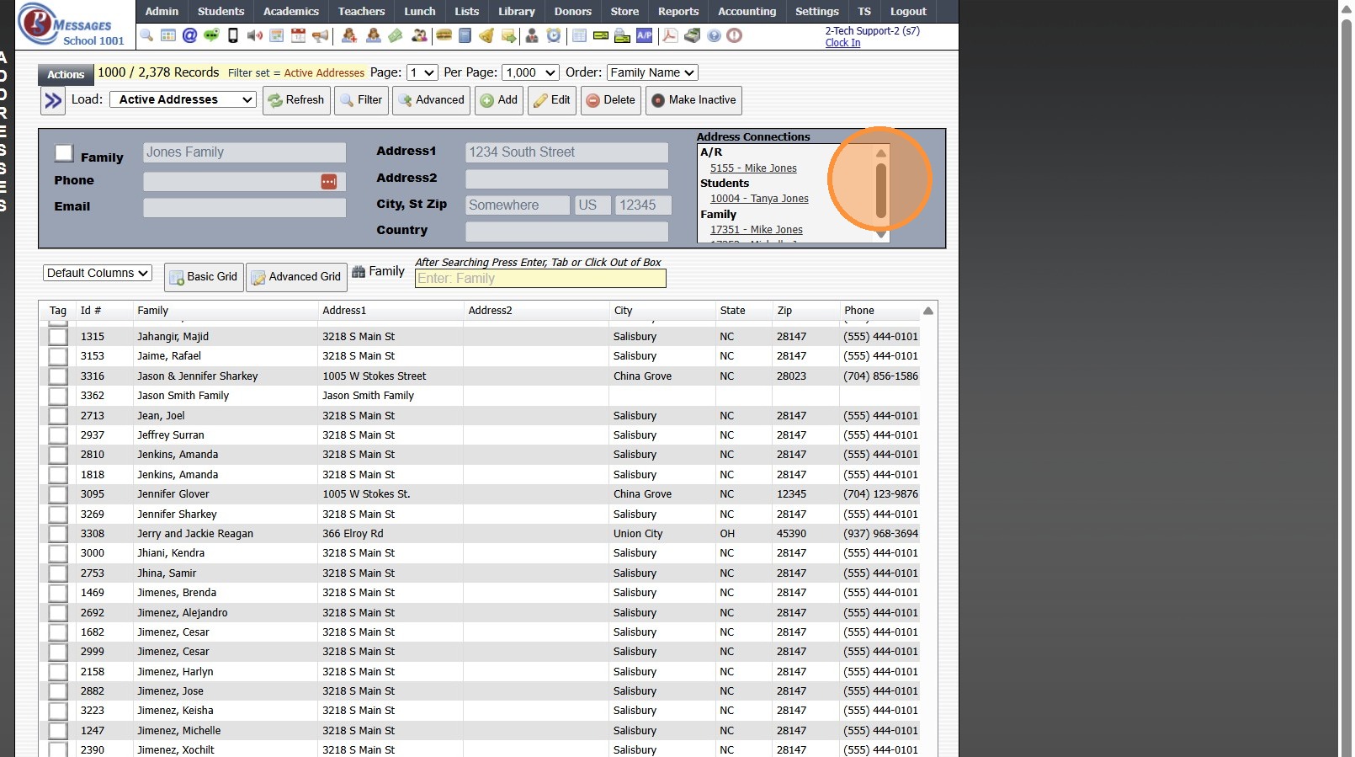The height and width of the screenshot is (757, 1355).
Task: Open the Accounting menu
Action: click(747, 12)
